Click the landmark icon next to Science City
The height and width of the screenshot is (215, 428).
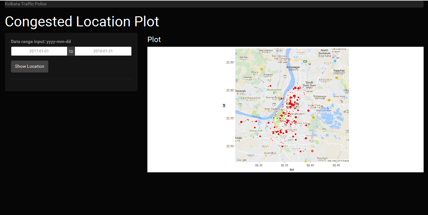(x=309, y=124)
